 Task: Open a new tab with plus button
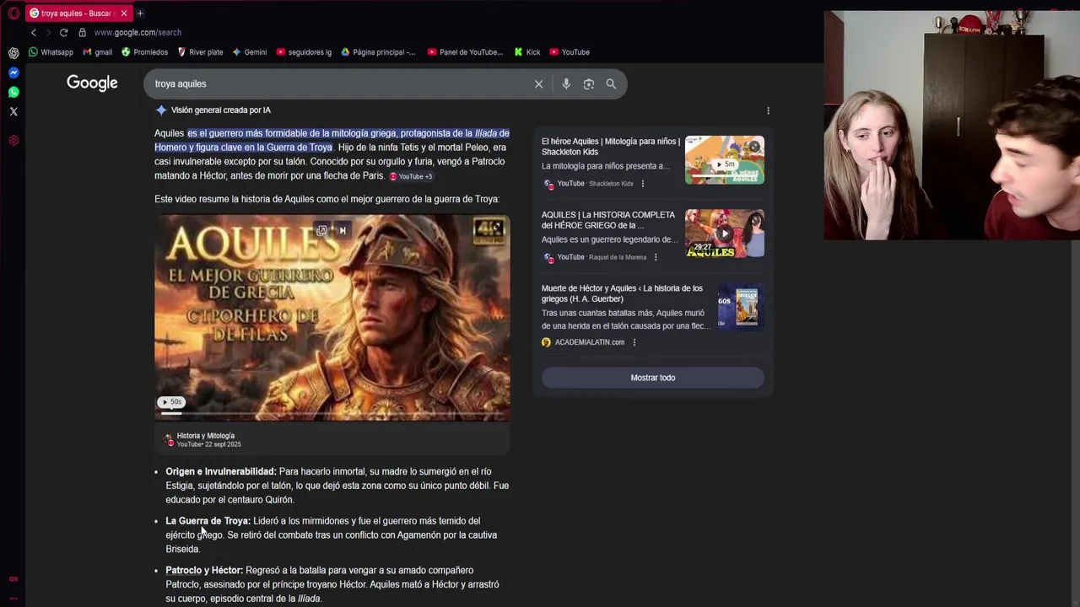(140, 13)
